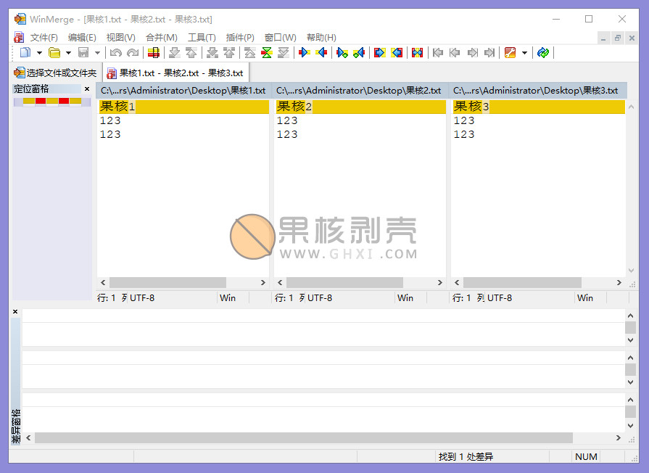Expand the New document dropdown arrow
The height and width of the screenshot is (473, 649).
(39, 52)
